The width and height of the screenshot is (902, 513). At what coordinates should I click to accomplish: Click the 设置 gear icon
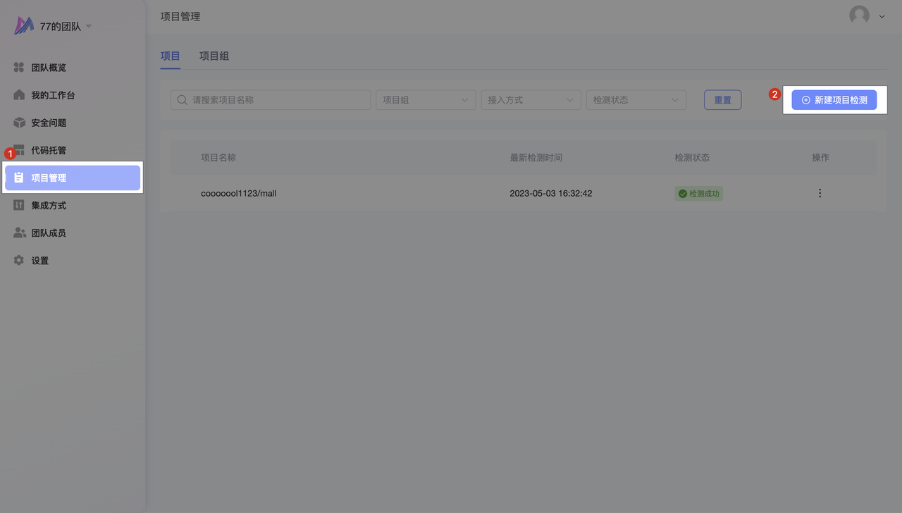(x=19, y=261)
